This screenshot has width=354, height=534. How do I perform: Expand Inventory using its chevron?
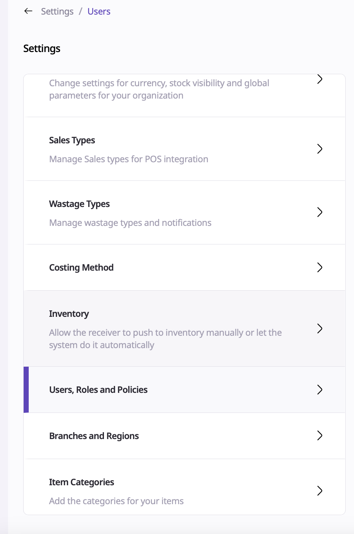[x=320, y=328]
